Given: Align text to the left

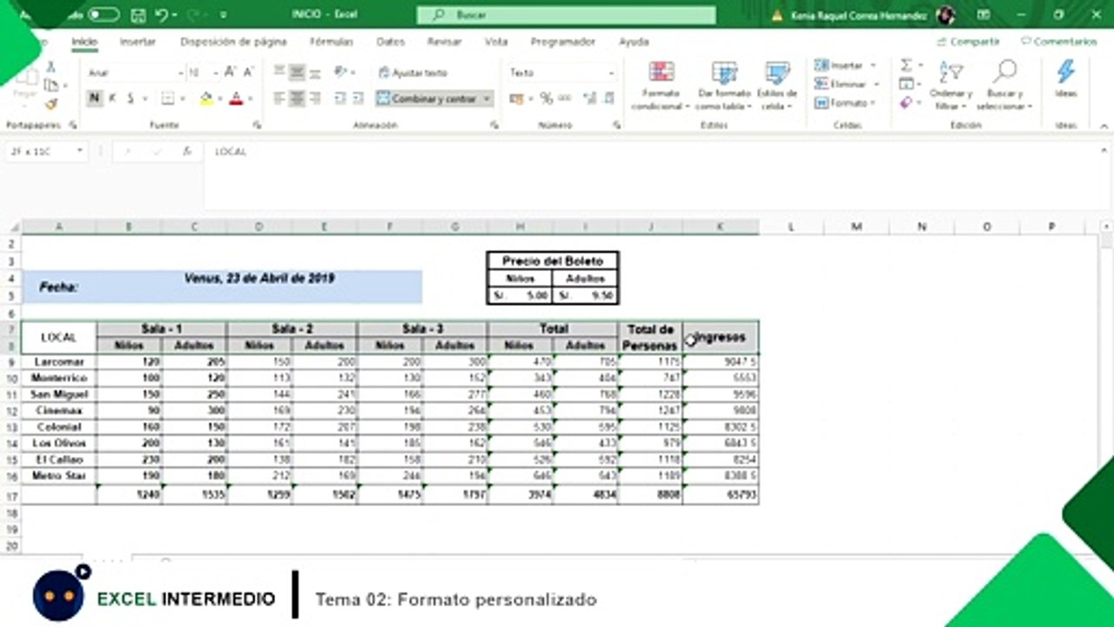Looking at the screenshot, I should coord(279,98).
